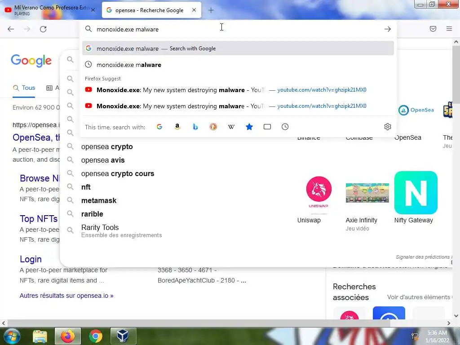Close the Mi Verano Como Profesora tab
This screenshot has height=345, width=460.
pyautogui.click(x=93, y=10)
